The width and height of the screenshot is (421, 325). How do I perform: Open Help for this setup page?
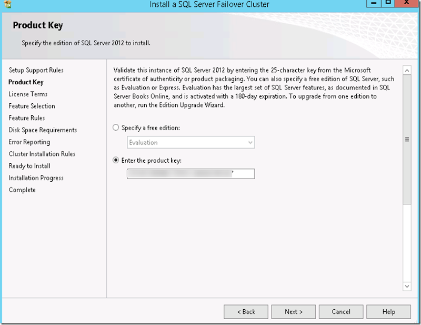388,311
